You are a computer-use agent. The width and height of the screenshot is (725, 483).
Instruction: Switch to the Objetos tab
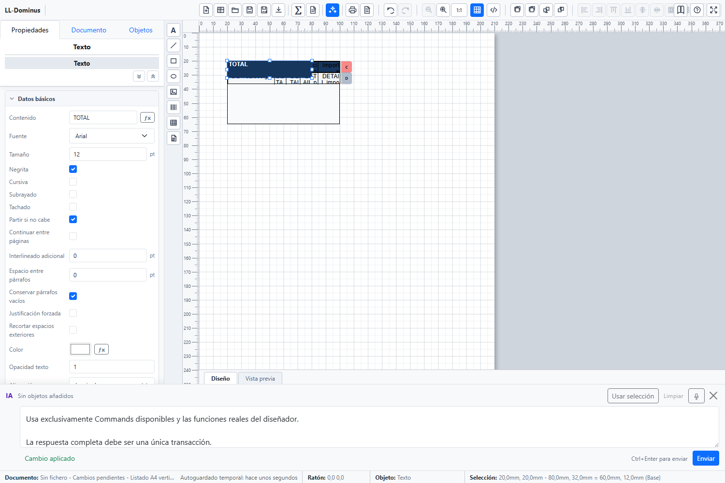tap(141, 30)
